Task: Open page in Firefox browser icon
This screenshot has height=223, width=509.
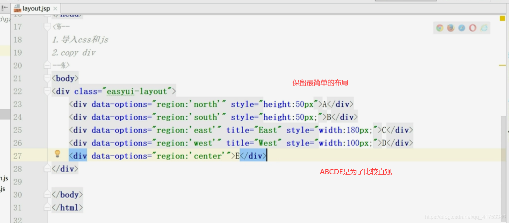Action: coord(451,28)
